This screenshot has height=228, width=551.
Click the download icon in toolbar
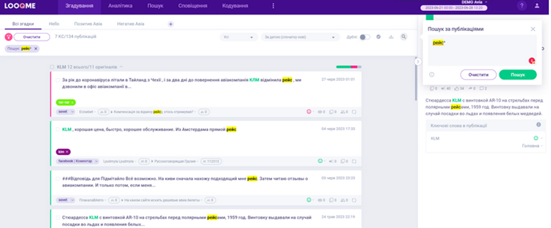(390, 37)
